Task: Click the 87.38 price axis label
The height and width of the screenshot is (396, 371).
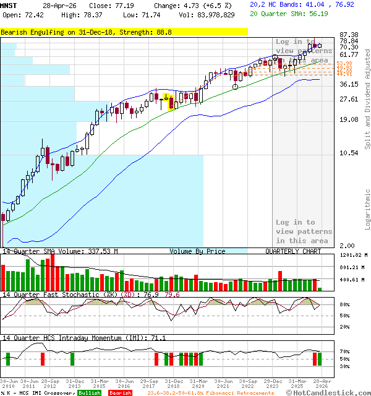Action: [349, 35]
